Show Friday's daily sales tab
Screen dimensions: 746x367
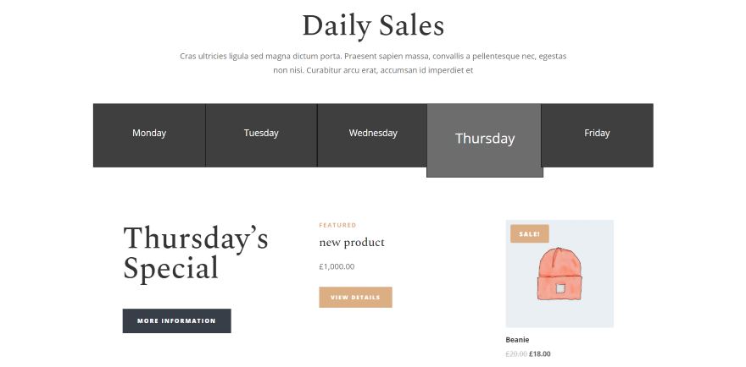pyautogui.click(x=597, y=134)
